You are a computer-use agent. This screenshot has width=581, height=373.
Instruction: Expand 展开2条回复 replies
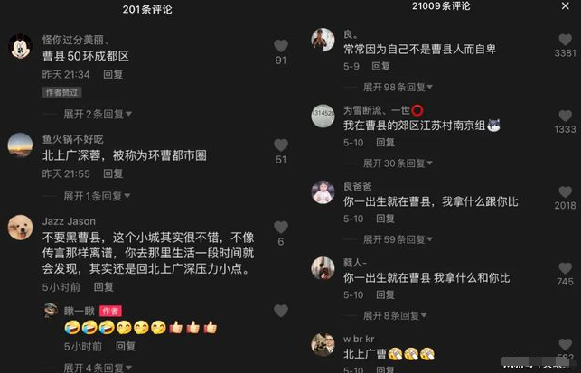pyautogui.click(x=98, y=114)
